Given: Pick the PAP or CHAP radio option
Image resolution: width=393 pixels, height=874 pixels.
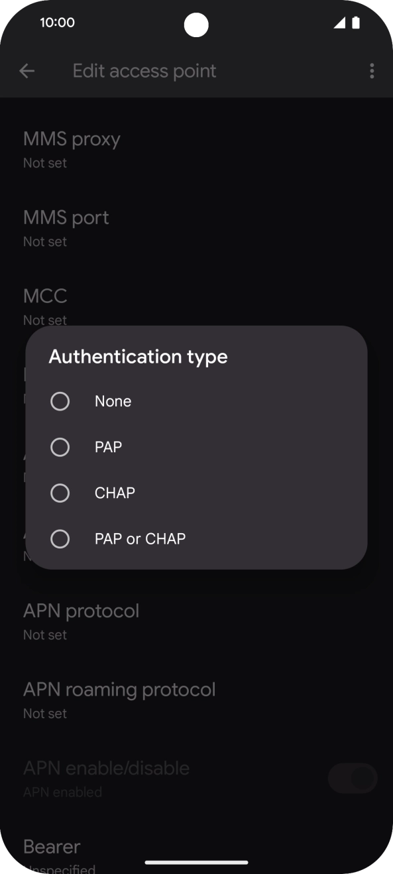Looking at the screenshot, I should coord(60,538).
